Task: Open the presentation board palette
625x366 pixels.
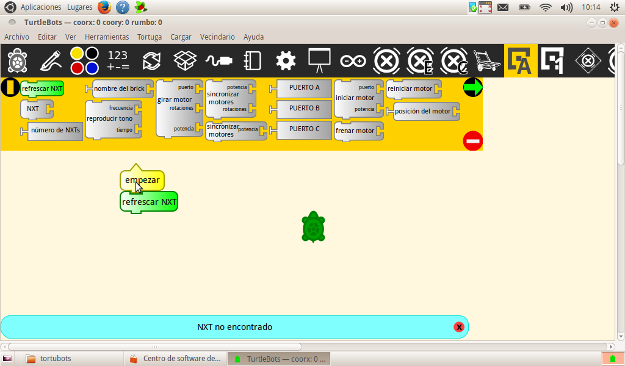Action: [x=319, y=61]
